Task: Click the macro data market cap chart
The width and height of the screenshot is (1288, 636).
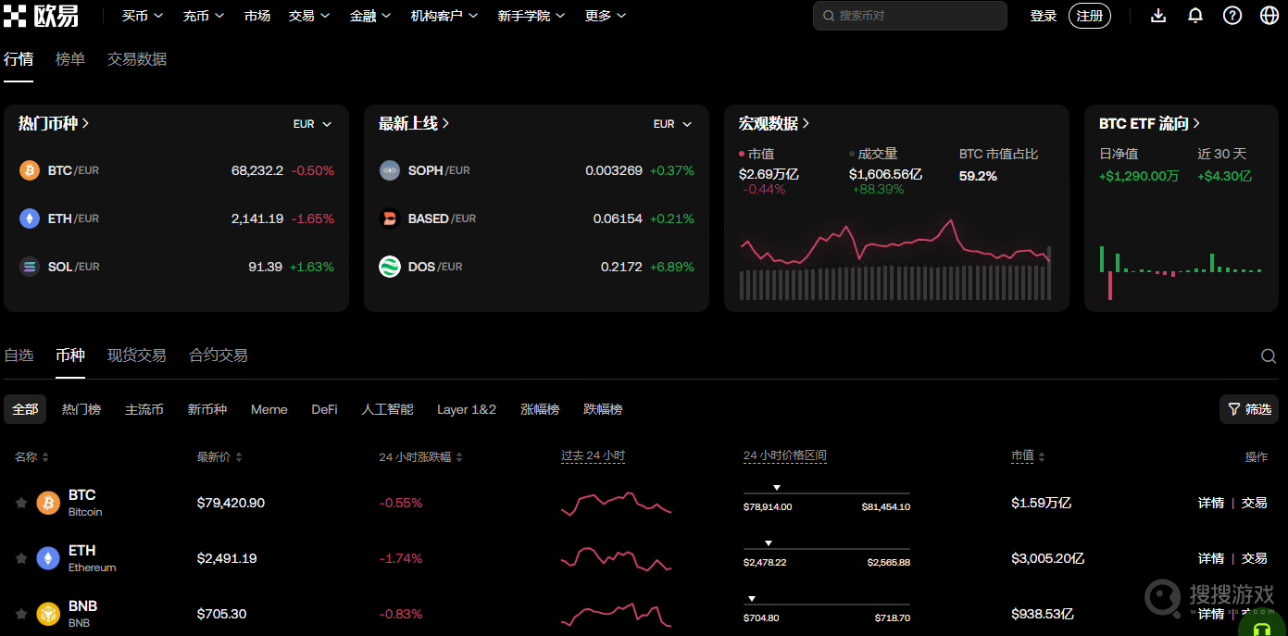Action: coord(895,259)
